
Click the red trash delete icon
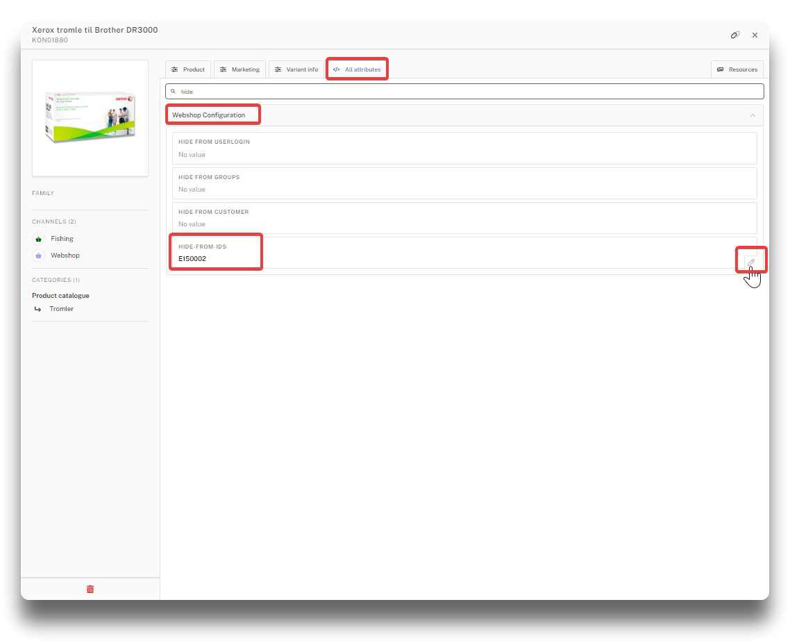(90, 589)
